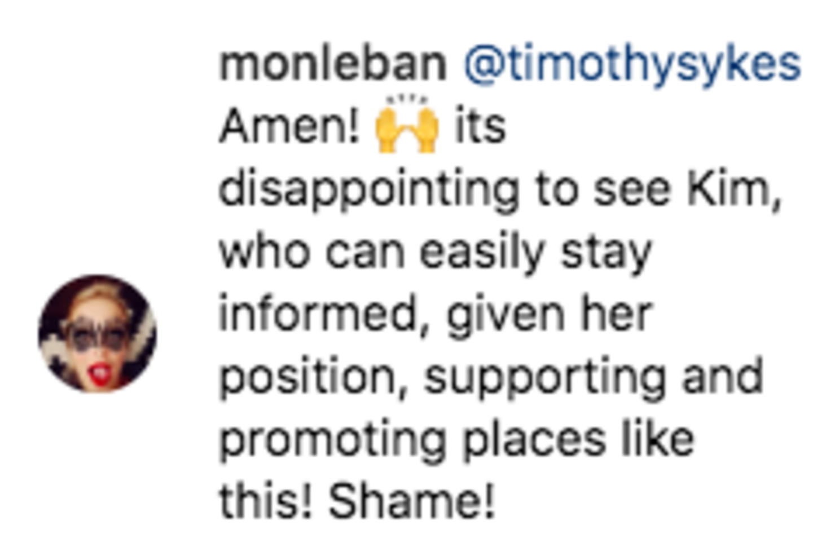Click the monleban username
Image resolution: width=835 pixels, height=560 pixels.
click(x=333, y=64)
